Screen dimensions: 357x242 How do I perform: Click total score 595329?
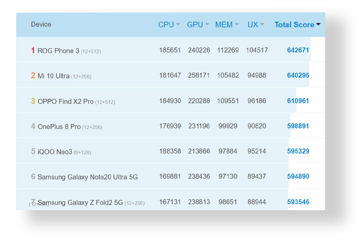click(298, 151)
